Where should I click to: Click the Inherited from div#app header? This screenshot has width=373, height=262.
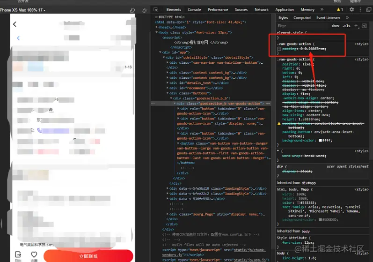pyautogui.click(x=296, y=183)
